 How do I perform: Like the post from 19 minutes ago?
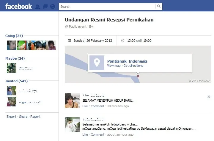click(x=85, y=106)
